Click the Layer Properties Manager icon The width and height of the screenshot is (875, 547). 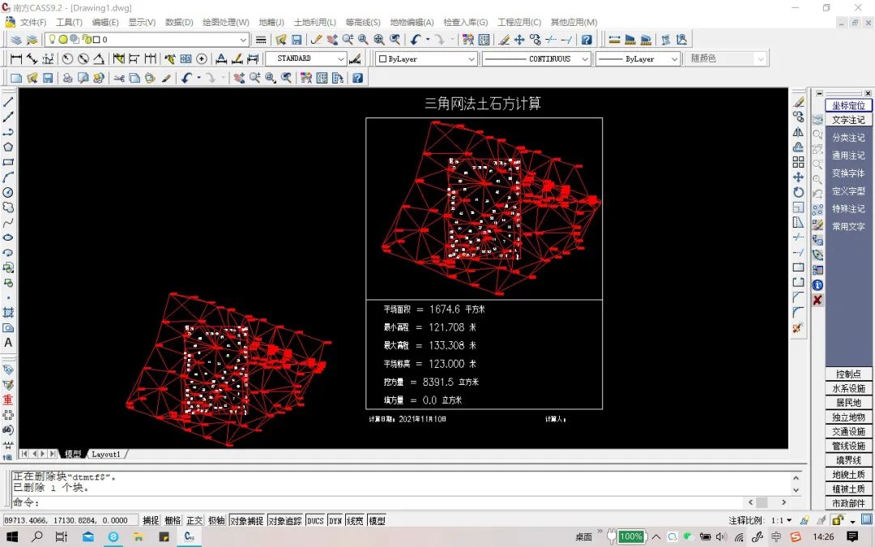tap(17, 40)
